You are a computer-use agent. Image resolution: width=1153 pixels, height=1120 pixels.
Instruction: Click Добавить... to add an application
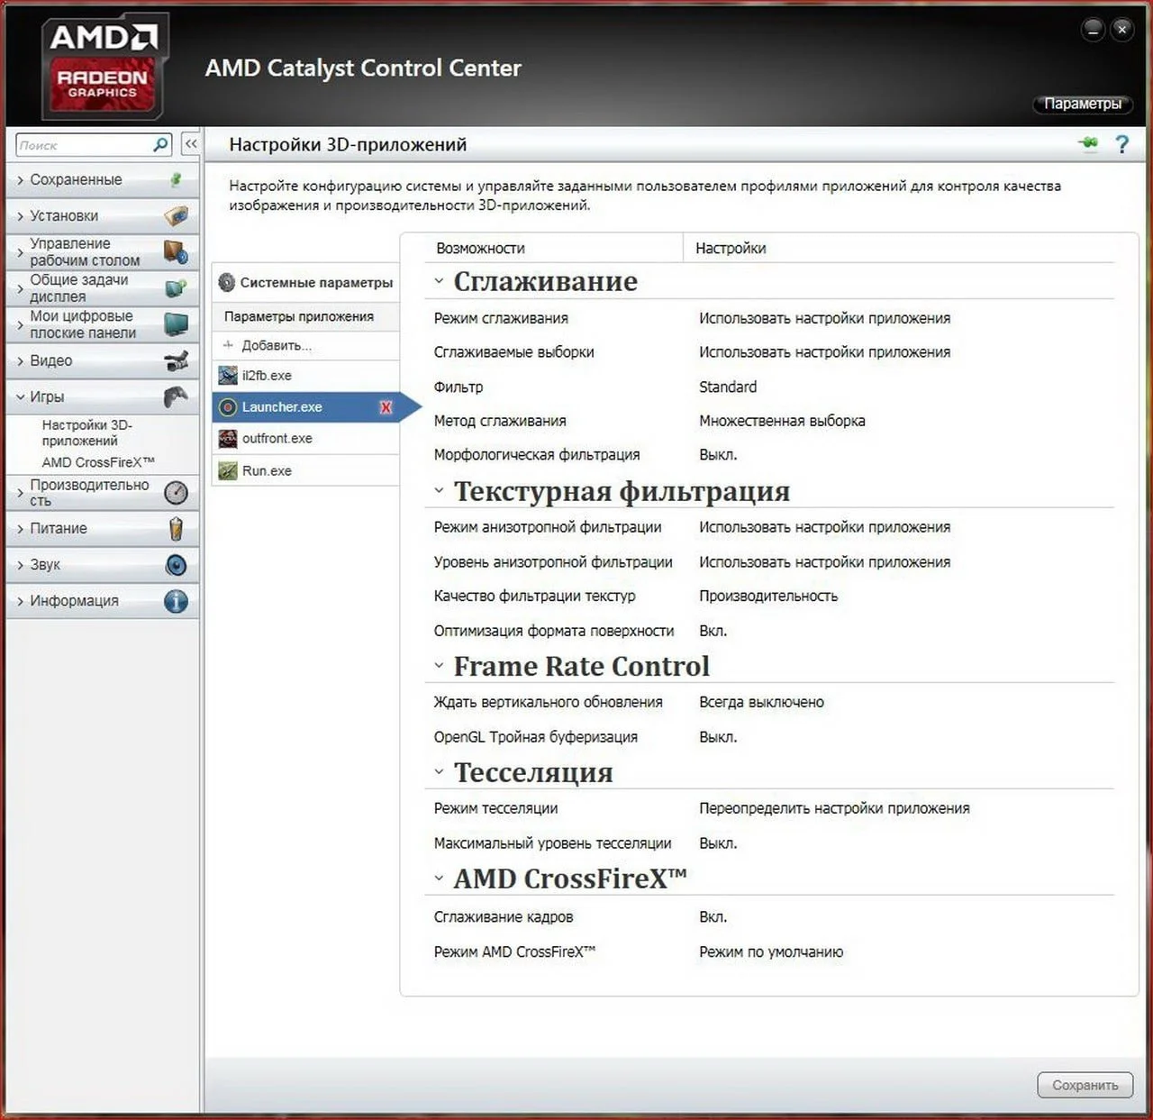[x=277, y=345]
